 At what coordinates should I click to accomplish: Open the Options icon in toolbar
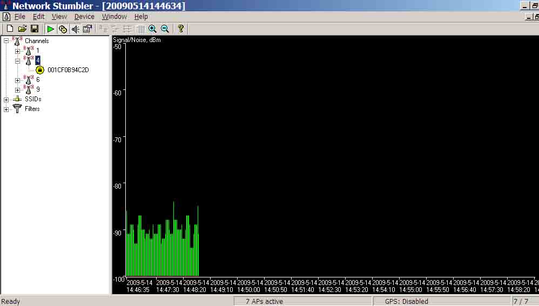tap(87, 29)
